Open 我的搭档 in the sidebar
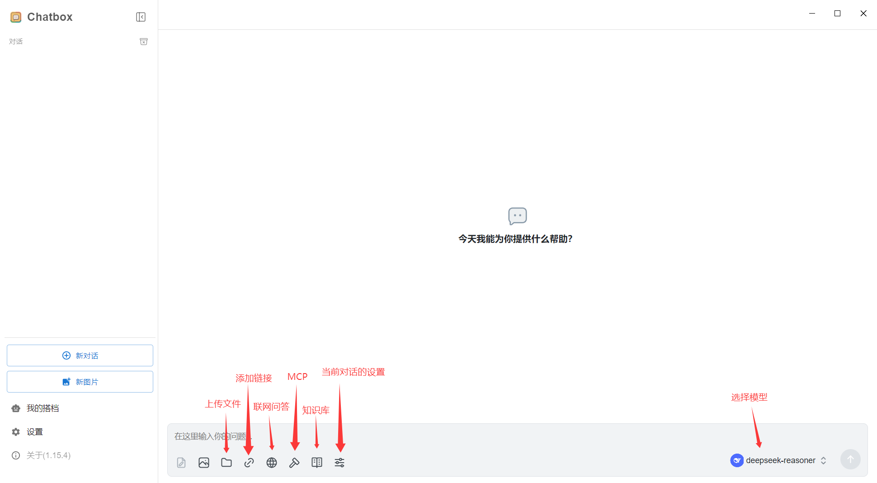This screenshot has height=483, width=877. [x=42, y=408]
